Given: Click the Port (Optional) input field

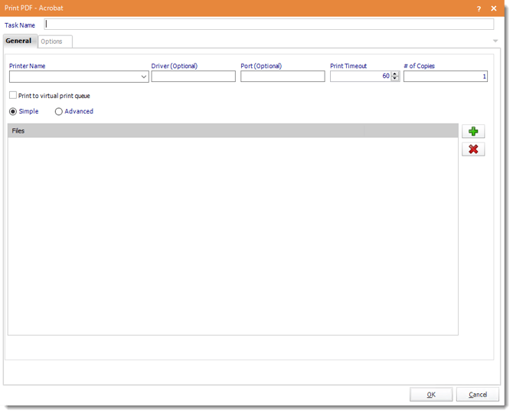Looking at the screenshot, I should click(x=282, y=77).
